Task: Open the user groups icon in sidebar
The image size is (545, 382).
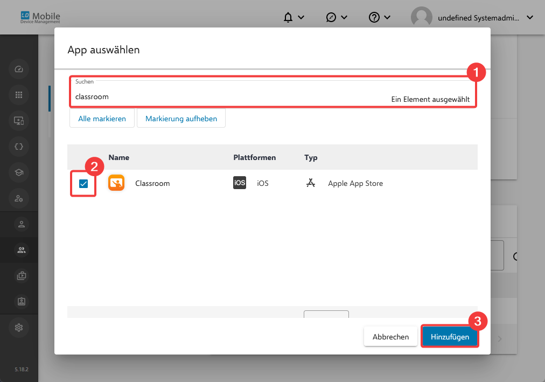Action: point(21,250)
